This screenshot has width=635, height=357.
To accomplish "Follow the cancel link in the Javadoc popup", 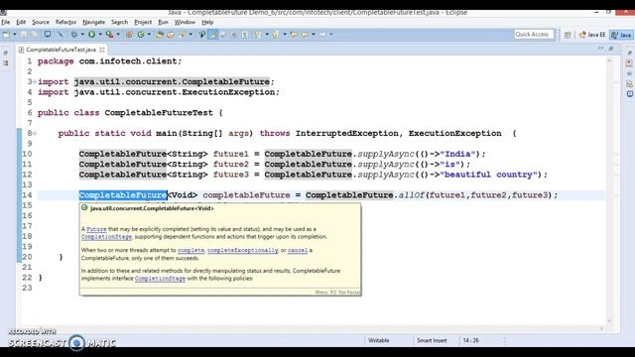I will (298, 250).
